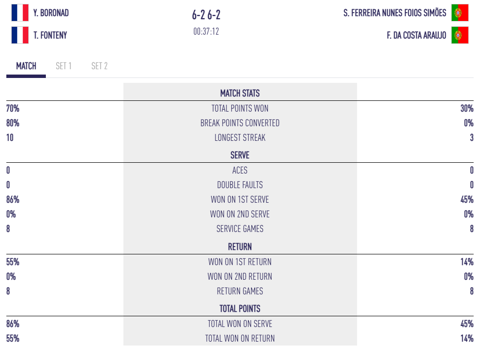Open player Y. Boronad's name

51,13
